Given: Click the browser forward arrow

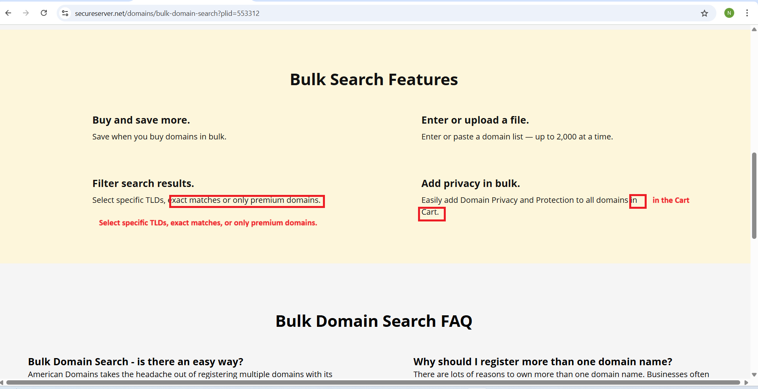Looking at the screenshot, I should point(26,13).
